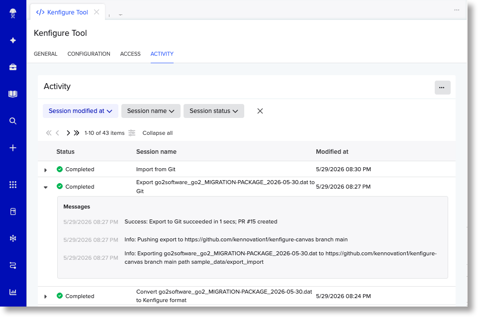
Task: Click the 5/29/2026 08:30 PM timestamp
Action: [343, 169]
